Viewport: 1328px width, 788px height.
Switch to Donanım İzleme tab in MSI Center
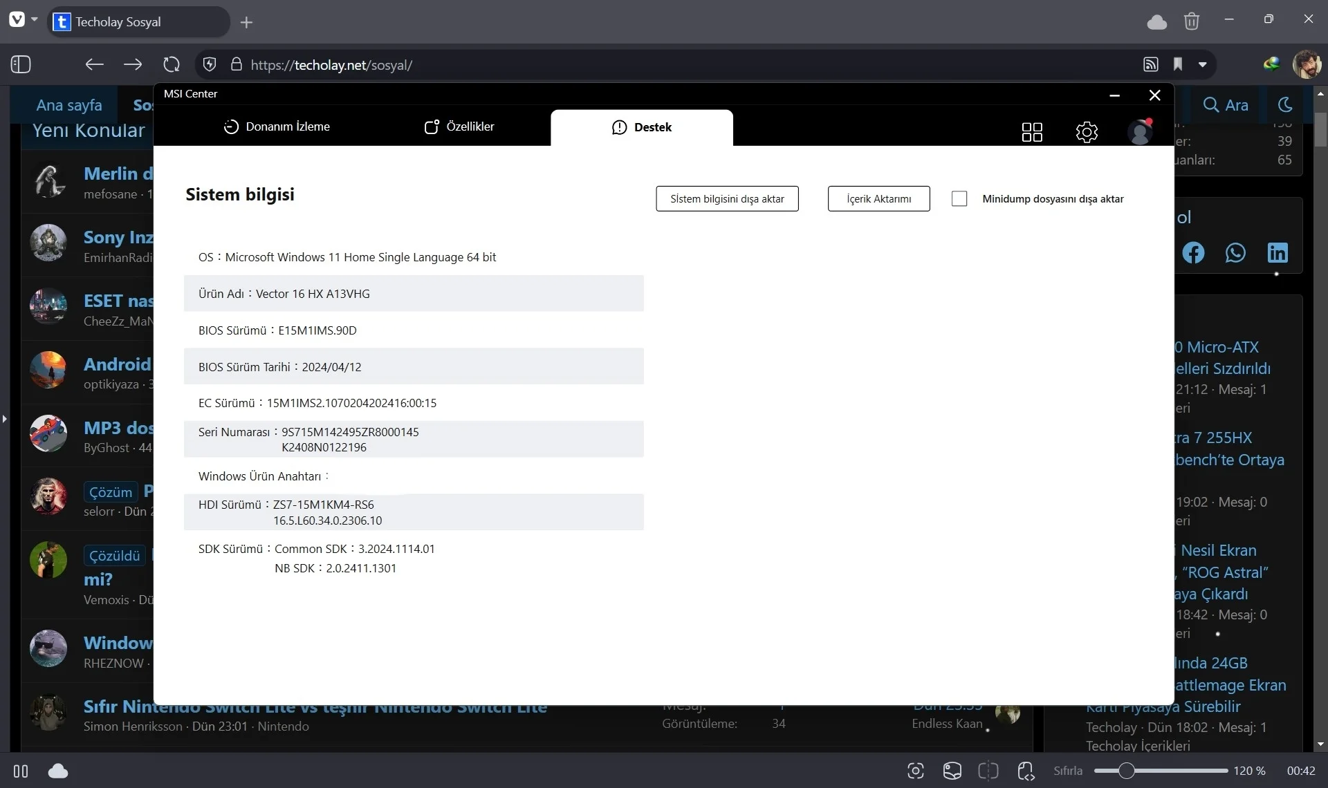tap(277, 126)
